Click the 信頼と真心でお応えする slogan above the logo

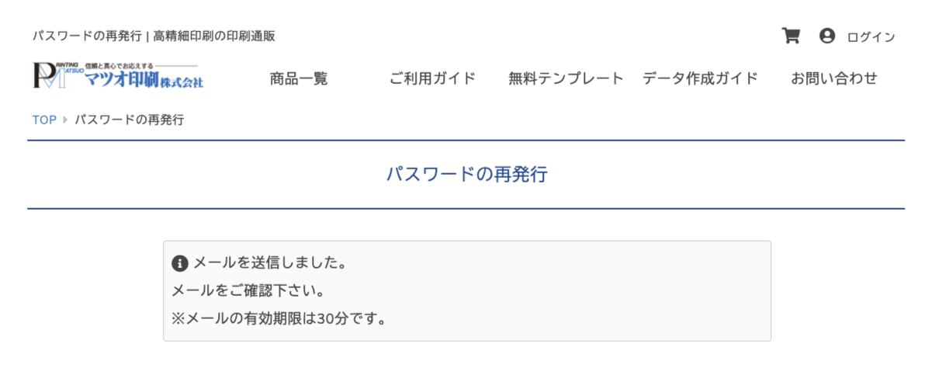(x=119, y=65)
